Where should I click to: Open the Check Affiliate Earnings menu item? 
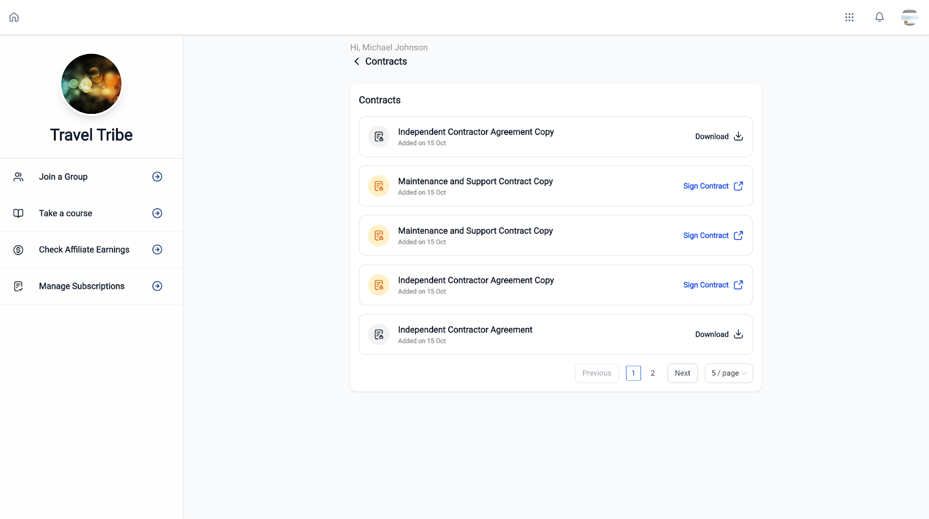click(x=91, y=250)
